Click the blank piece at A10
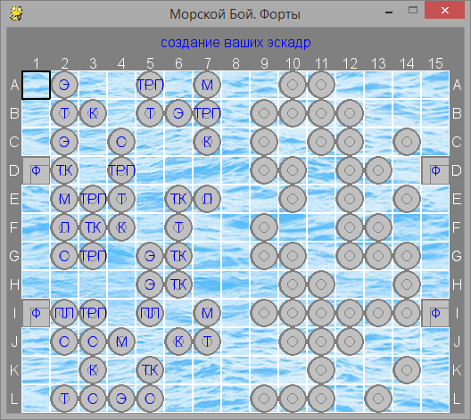Screen dimensions: 471x420 point(293,85)
